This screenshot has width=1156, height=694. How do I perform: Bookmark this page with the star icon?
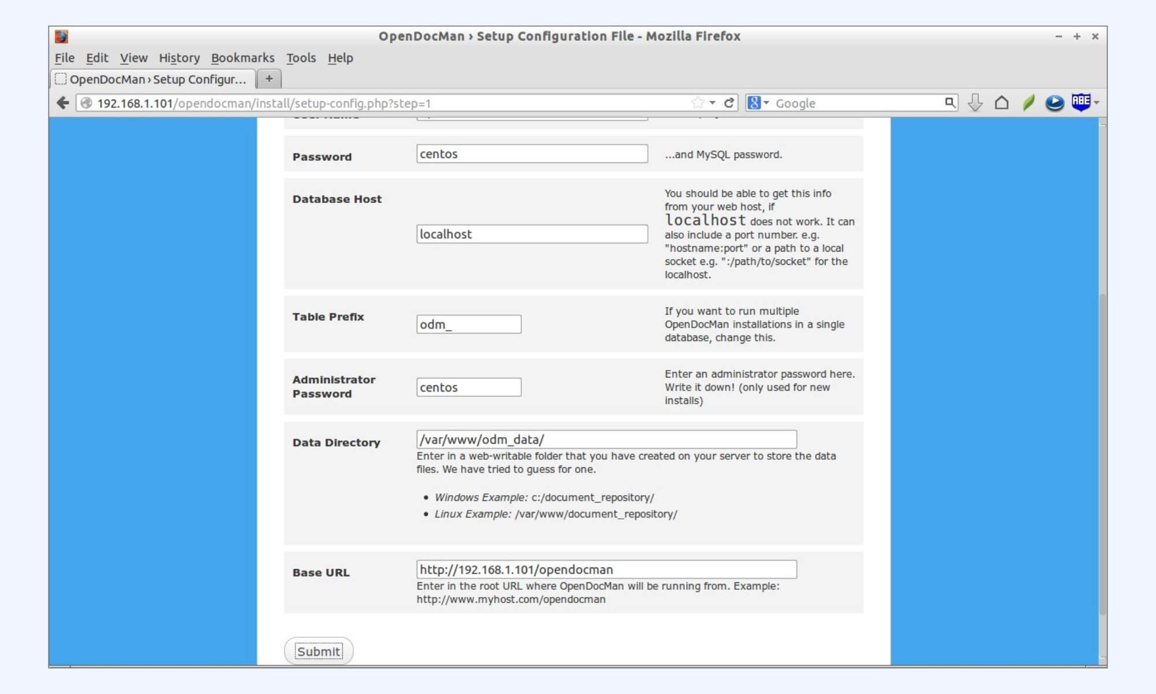coord(698,103)
